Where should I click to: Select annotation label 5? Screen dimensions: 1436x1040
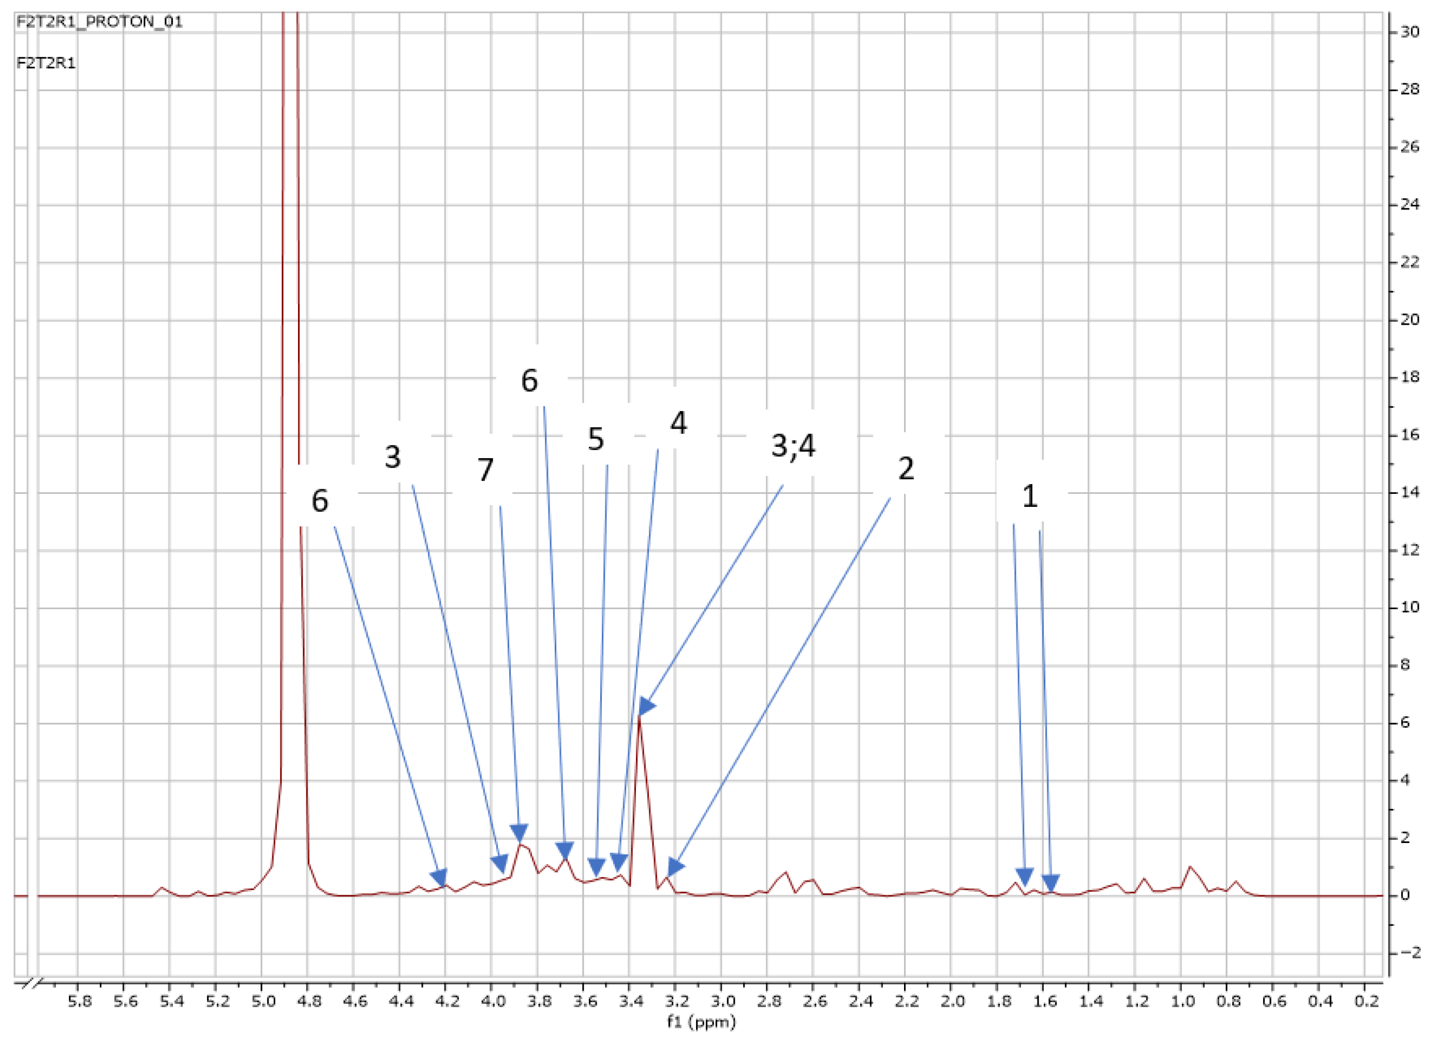coord(596,440)
